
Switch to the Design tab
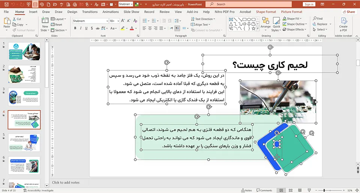click(72, 12)
